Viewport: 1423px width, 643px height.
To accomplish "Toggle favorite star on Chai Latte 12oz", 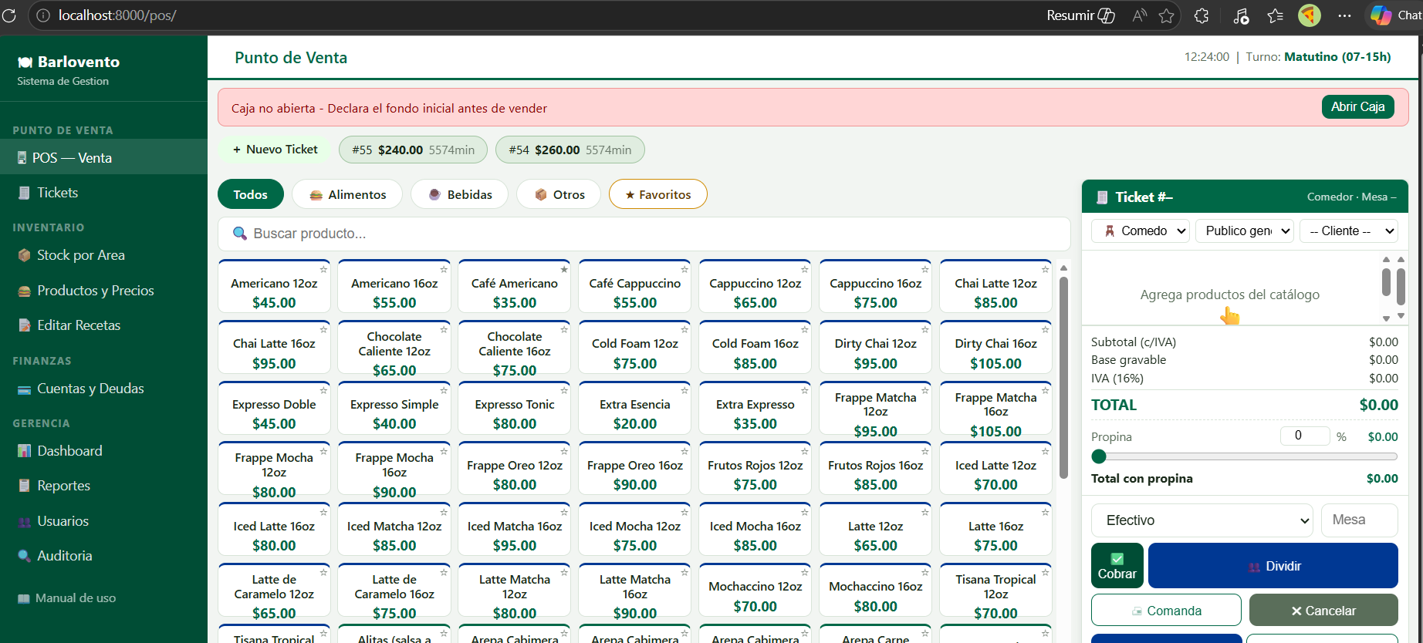I will (1046, 270).
